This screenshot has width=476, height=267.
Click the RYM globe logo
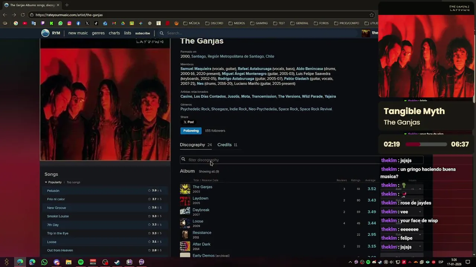(45, 33)
